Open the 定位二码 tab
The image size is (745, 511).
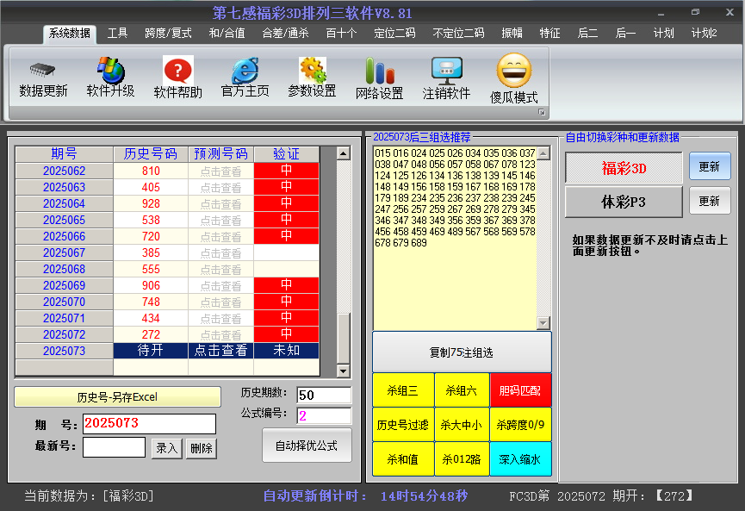coord(394,34)
